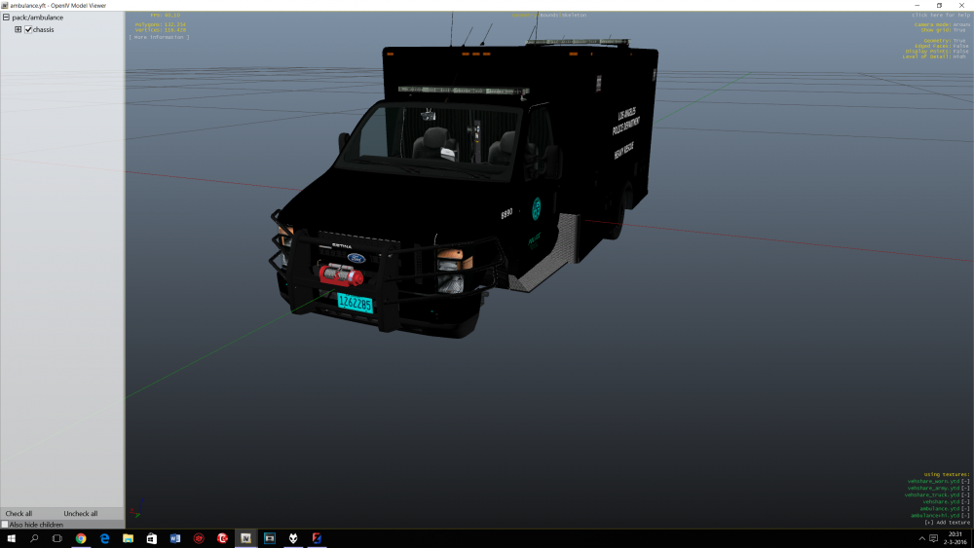The height and width of the screenshot is (548, 974).
Task: Open the Windows Start menu
Action: click(x=11, y=538)
